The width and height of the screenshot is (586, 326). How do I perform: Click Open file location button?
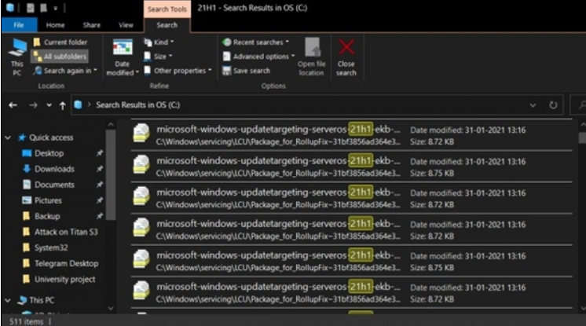pyautogui.click(x=311, y=57)
